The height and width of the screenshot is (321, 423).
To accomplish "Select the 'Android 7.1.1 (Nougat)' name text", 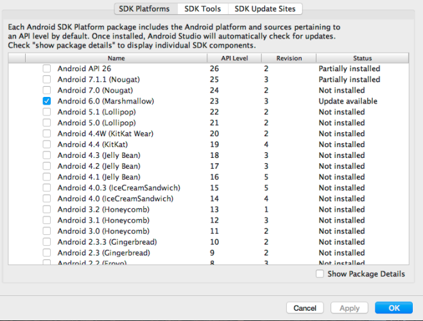I will tap(98, 80).
